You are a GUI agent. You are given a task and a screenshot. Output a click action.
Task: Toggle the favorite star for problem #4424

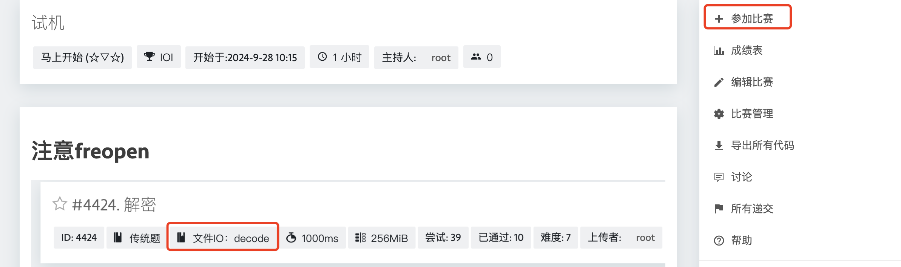60,204
